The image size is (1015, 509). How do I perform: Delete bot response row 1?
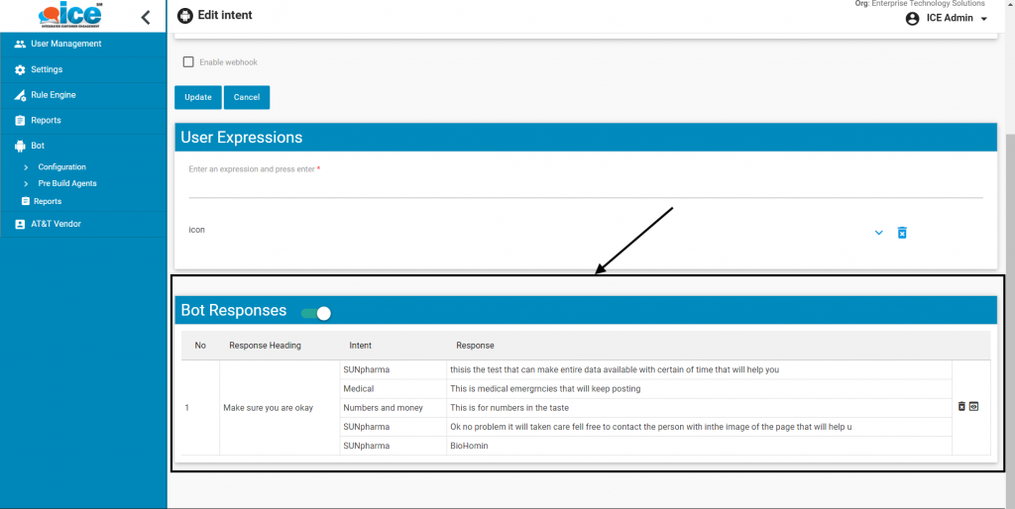pos(961,406)
